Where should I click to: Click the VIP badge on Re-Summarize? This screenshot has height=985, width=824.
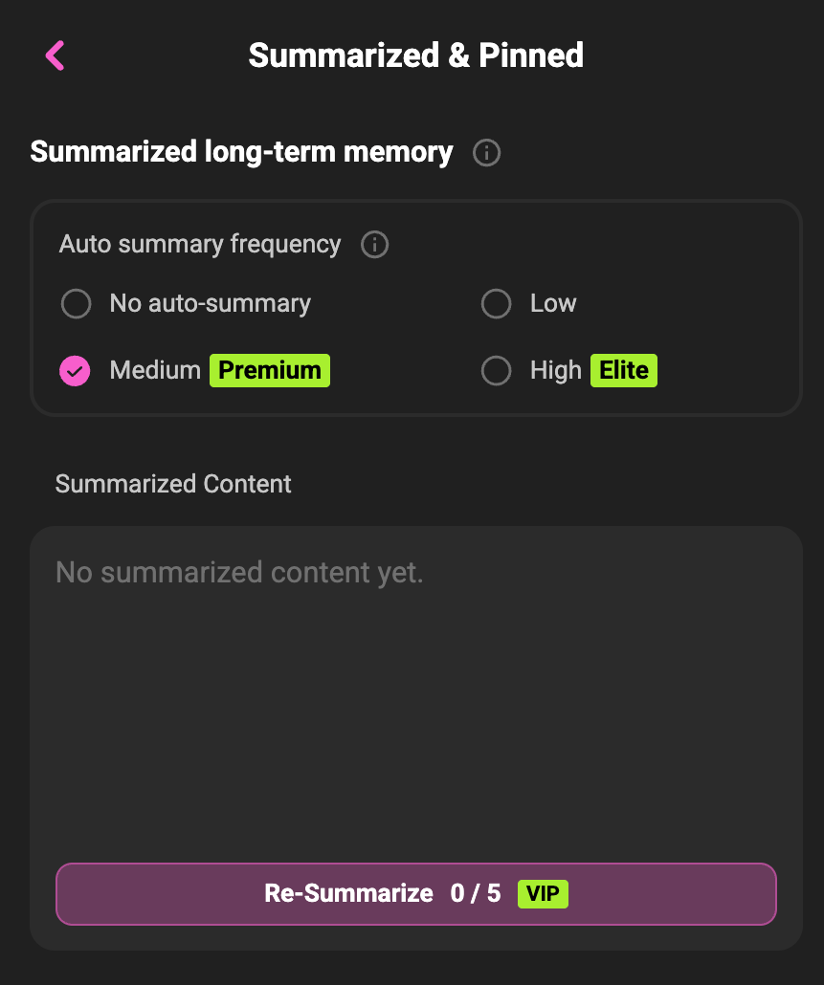[x=543, y=894]
